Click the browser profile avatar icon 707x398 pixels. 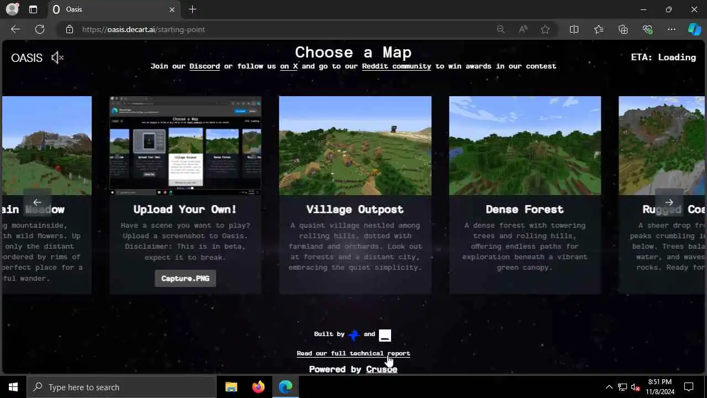(12, 9)
